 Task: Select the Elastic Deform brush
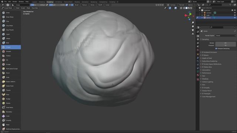tap(11, 82)
